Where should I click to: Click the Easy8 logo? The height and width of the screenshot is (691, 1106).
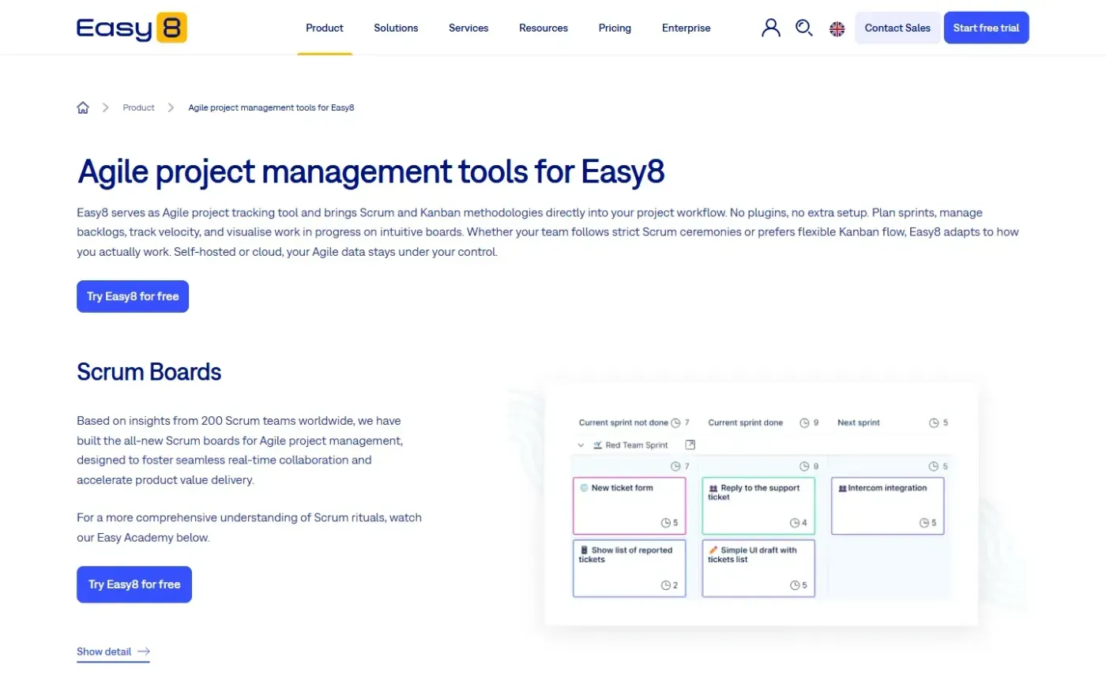132,28
